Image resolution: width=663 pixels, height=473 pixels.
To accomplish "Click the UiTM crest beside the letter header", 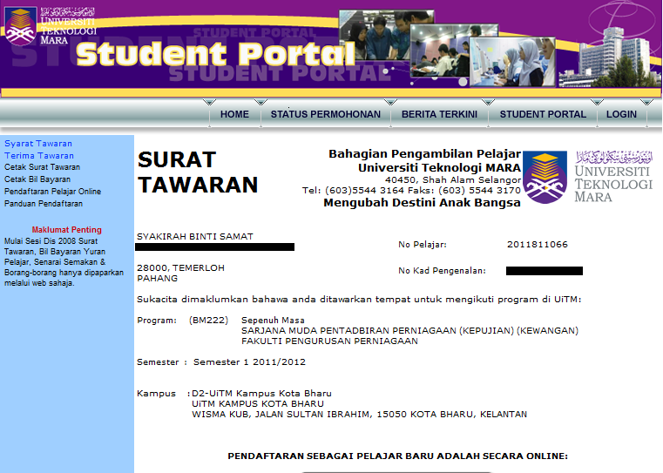I will [545, 177].
